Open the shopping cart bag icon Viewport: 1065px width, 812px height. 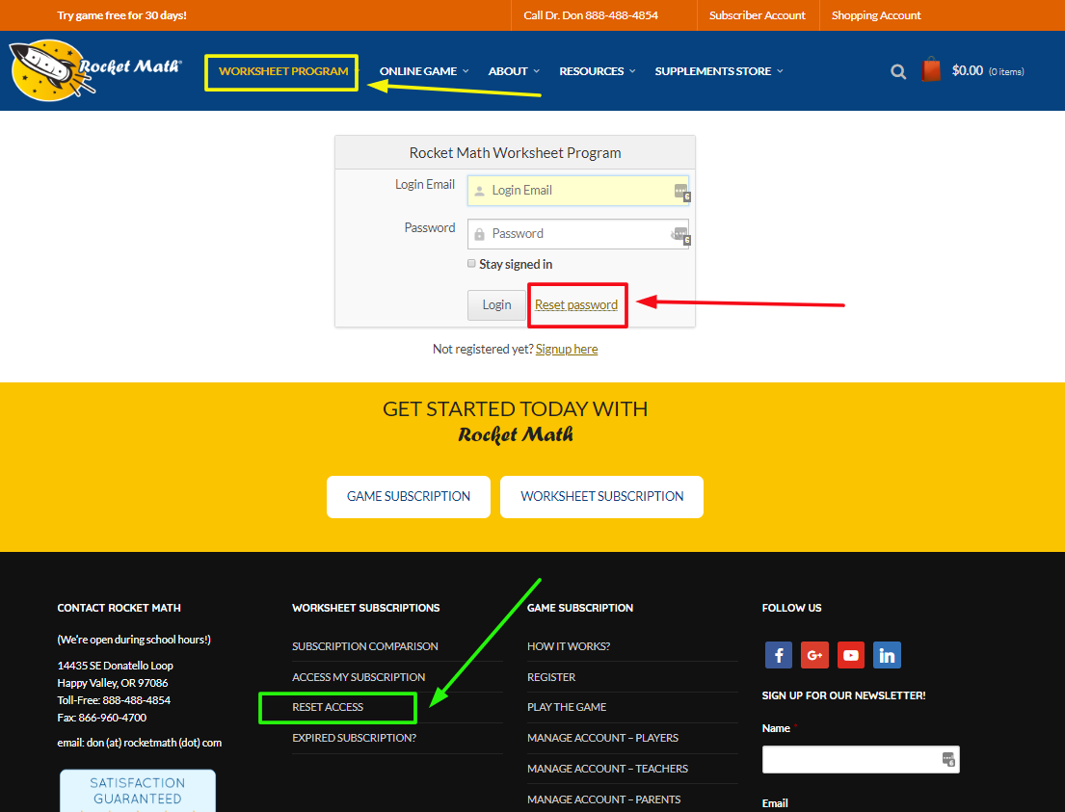pos(930,69)
